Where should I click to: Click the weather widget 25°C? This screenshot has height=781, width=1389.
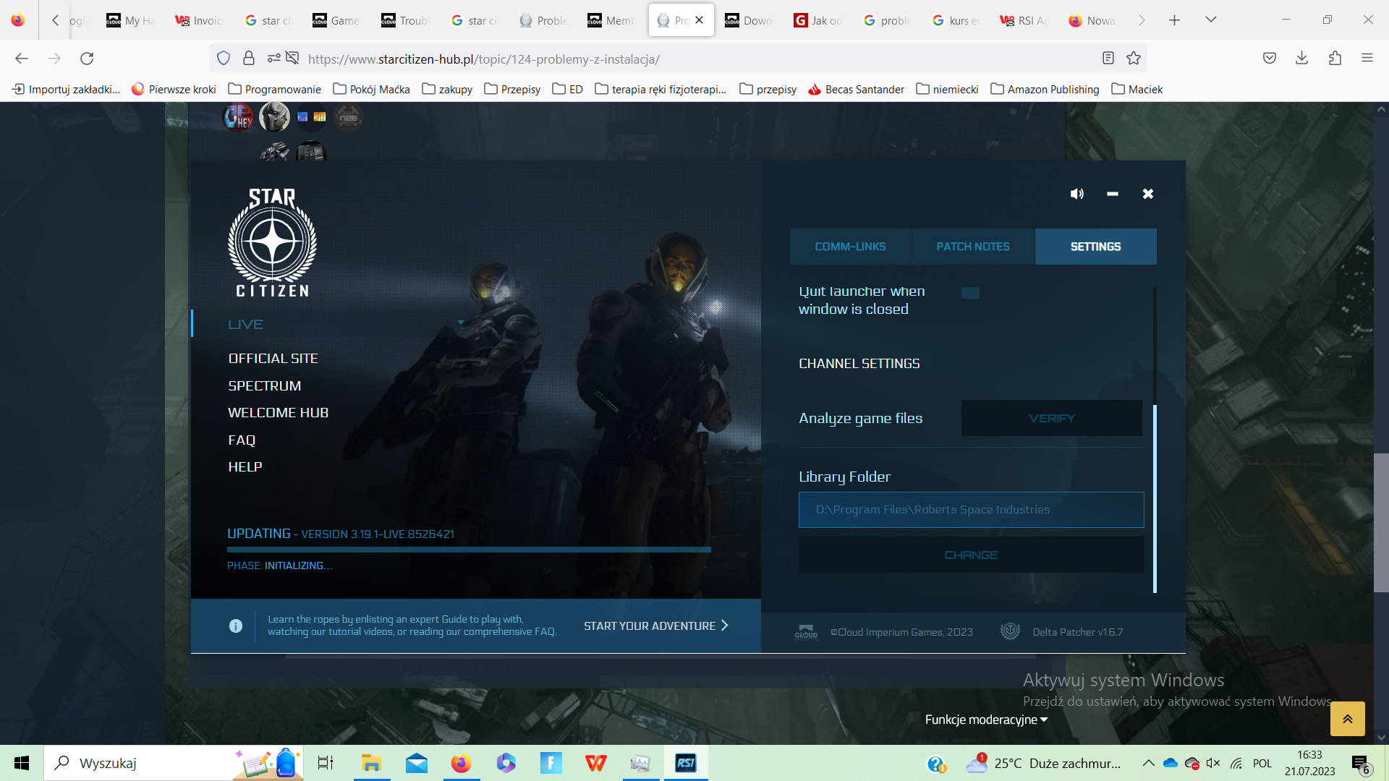click(x=1044, y=763)
